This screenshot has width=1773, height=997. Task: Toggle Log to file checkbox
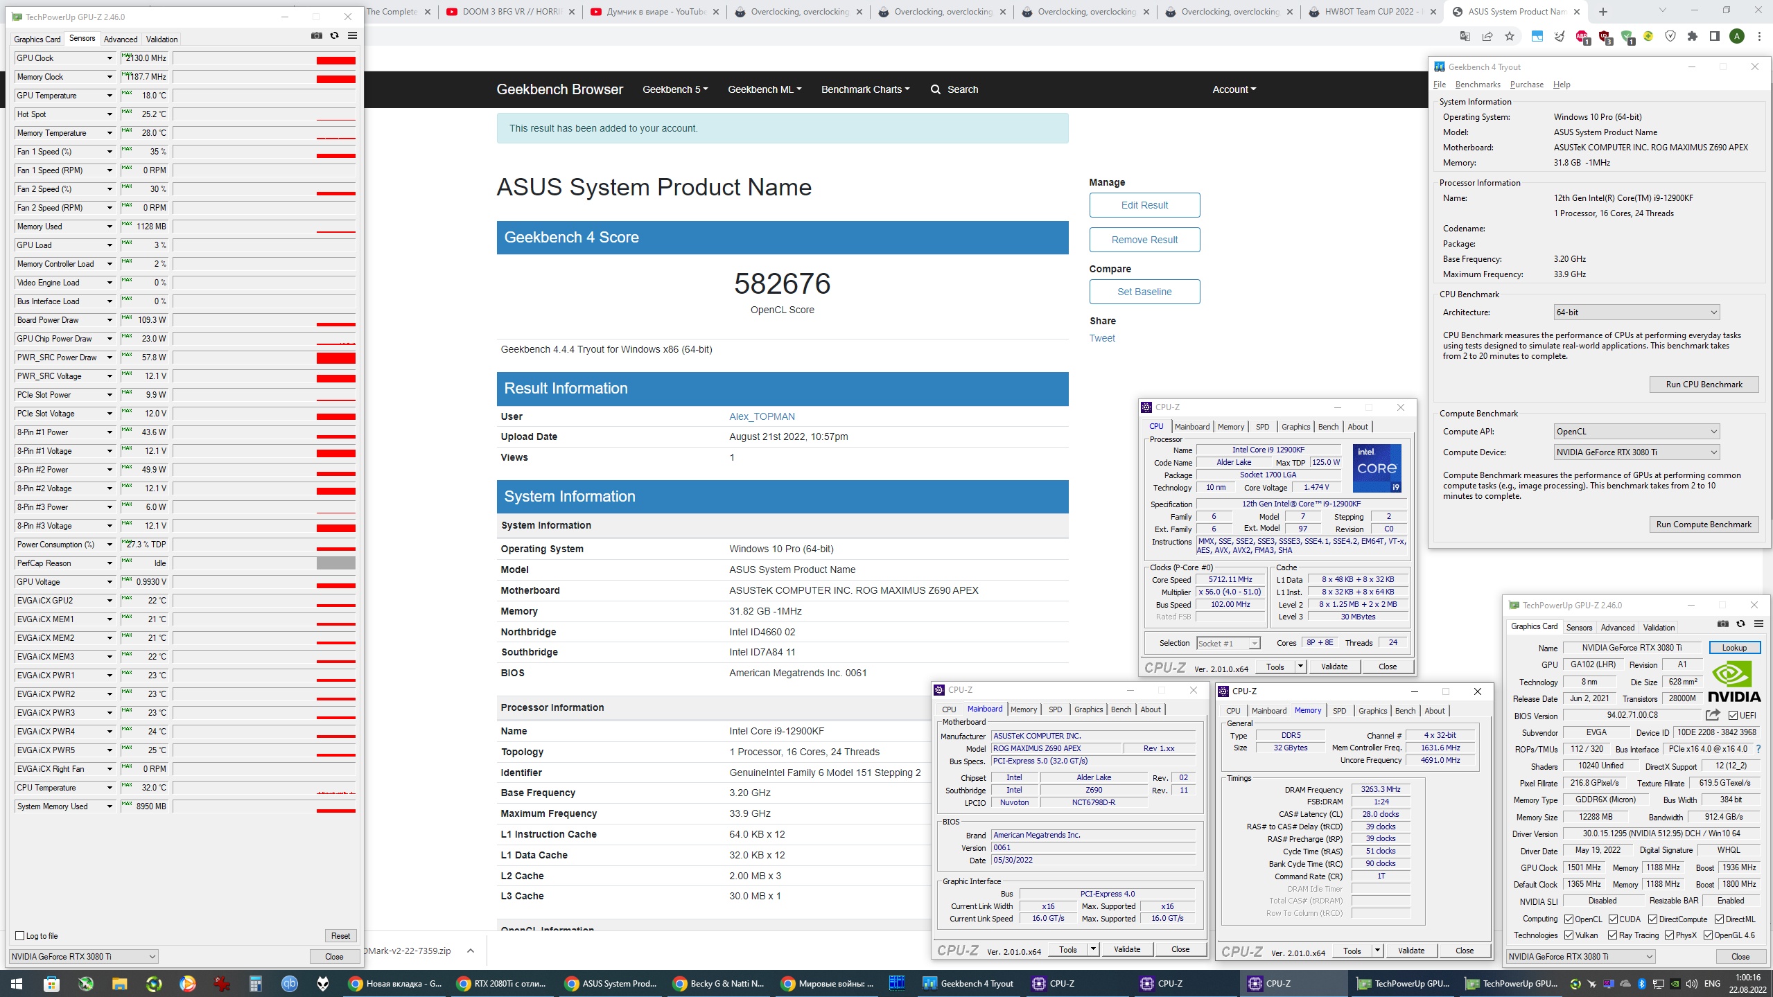20,936
